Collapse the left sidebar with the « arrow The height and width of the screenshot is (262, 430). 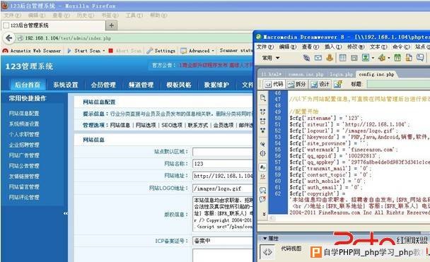[x=65, y=213]
